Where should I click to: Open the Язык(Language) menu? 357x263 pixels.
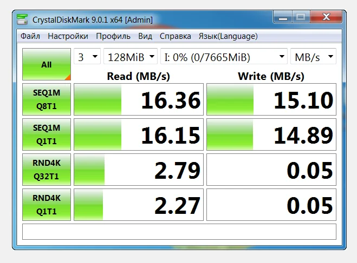(228, 36)
